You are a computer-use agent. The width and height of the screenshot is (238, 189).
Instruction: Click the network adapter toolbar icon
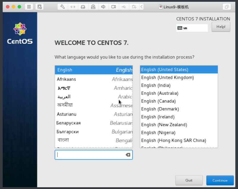pos(73,7)
